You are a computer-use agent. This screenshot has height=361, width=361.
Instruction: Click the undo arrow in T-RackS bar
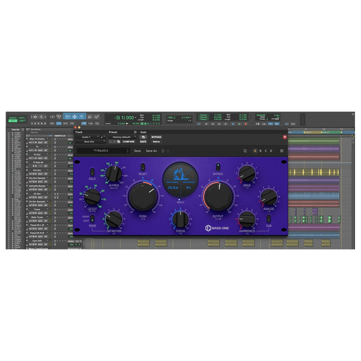click(163, 151)
